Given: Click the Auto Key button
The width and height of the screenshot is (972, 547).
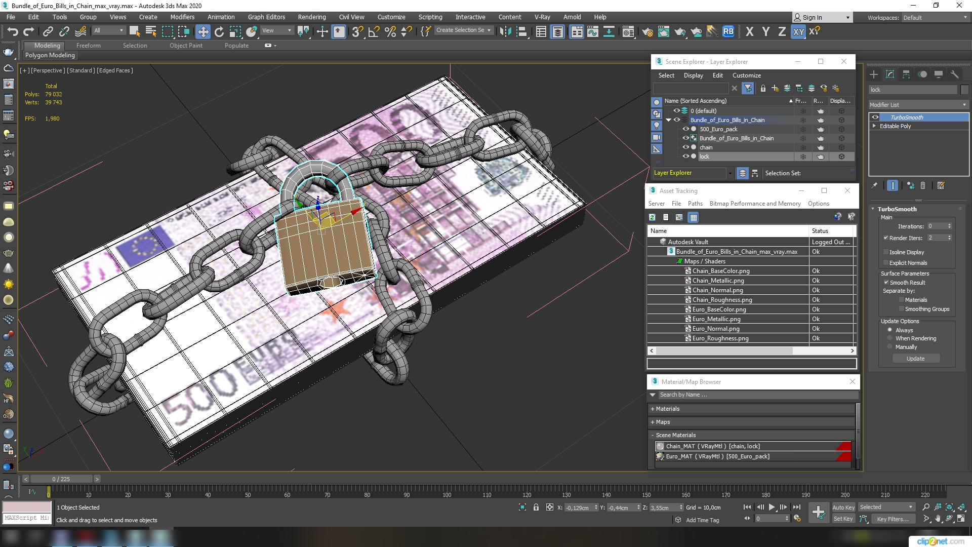Looking at the screenshot, I should [x=843, y=507].
